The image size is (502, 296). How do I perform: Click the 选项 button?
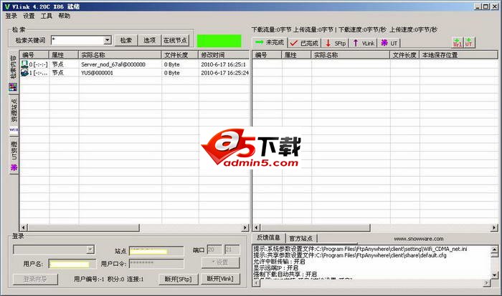pos(149,40)
